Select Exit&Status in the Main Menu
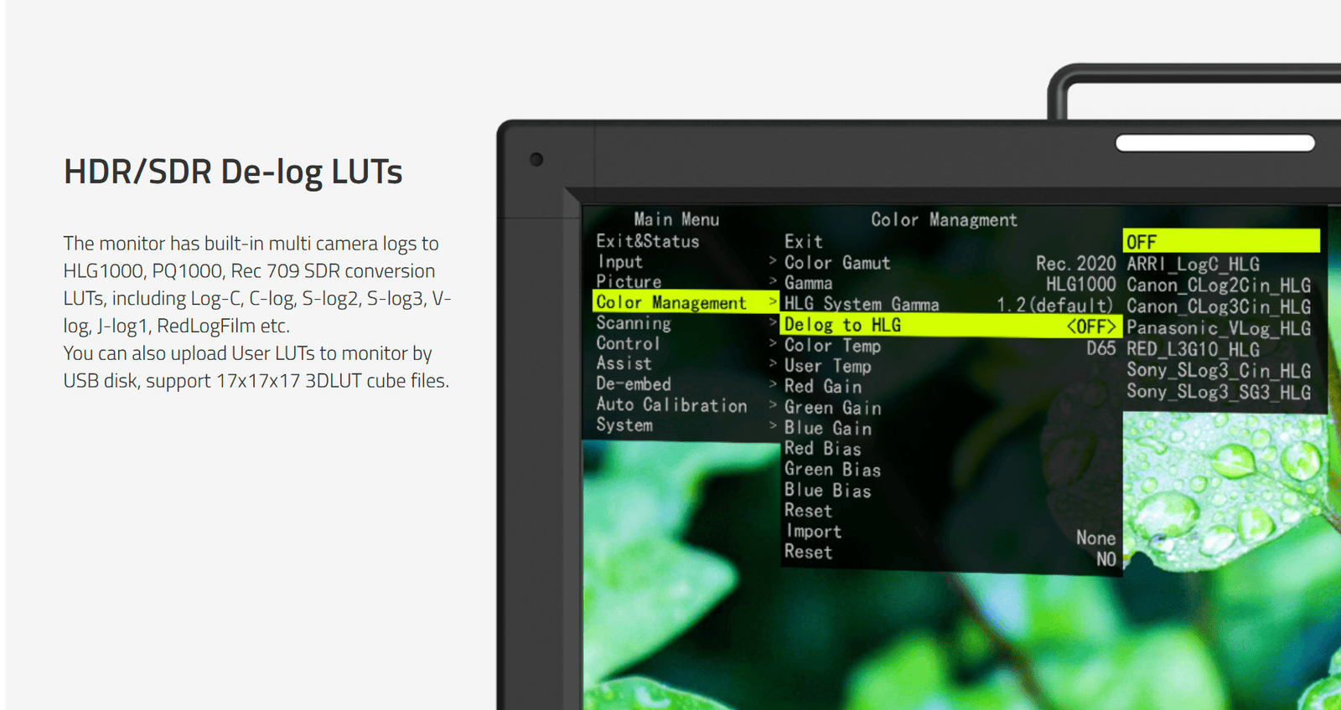Screen dimensions: 1341x710 pyautogui.click(x=647, y=241)
